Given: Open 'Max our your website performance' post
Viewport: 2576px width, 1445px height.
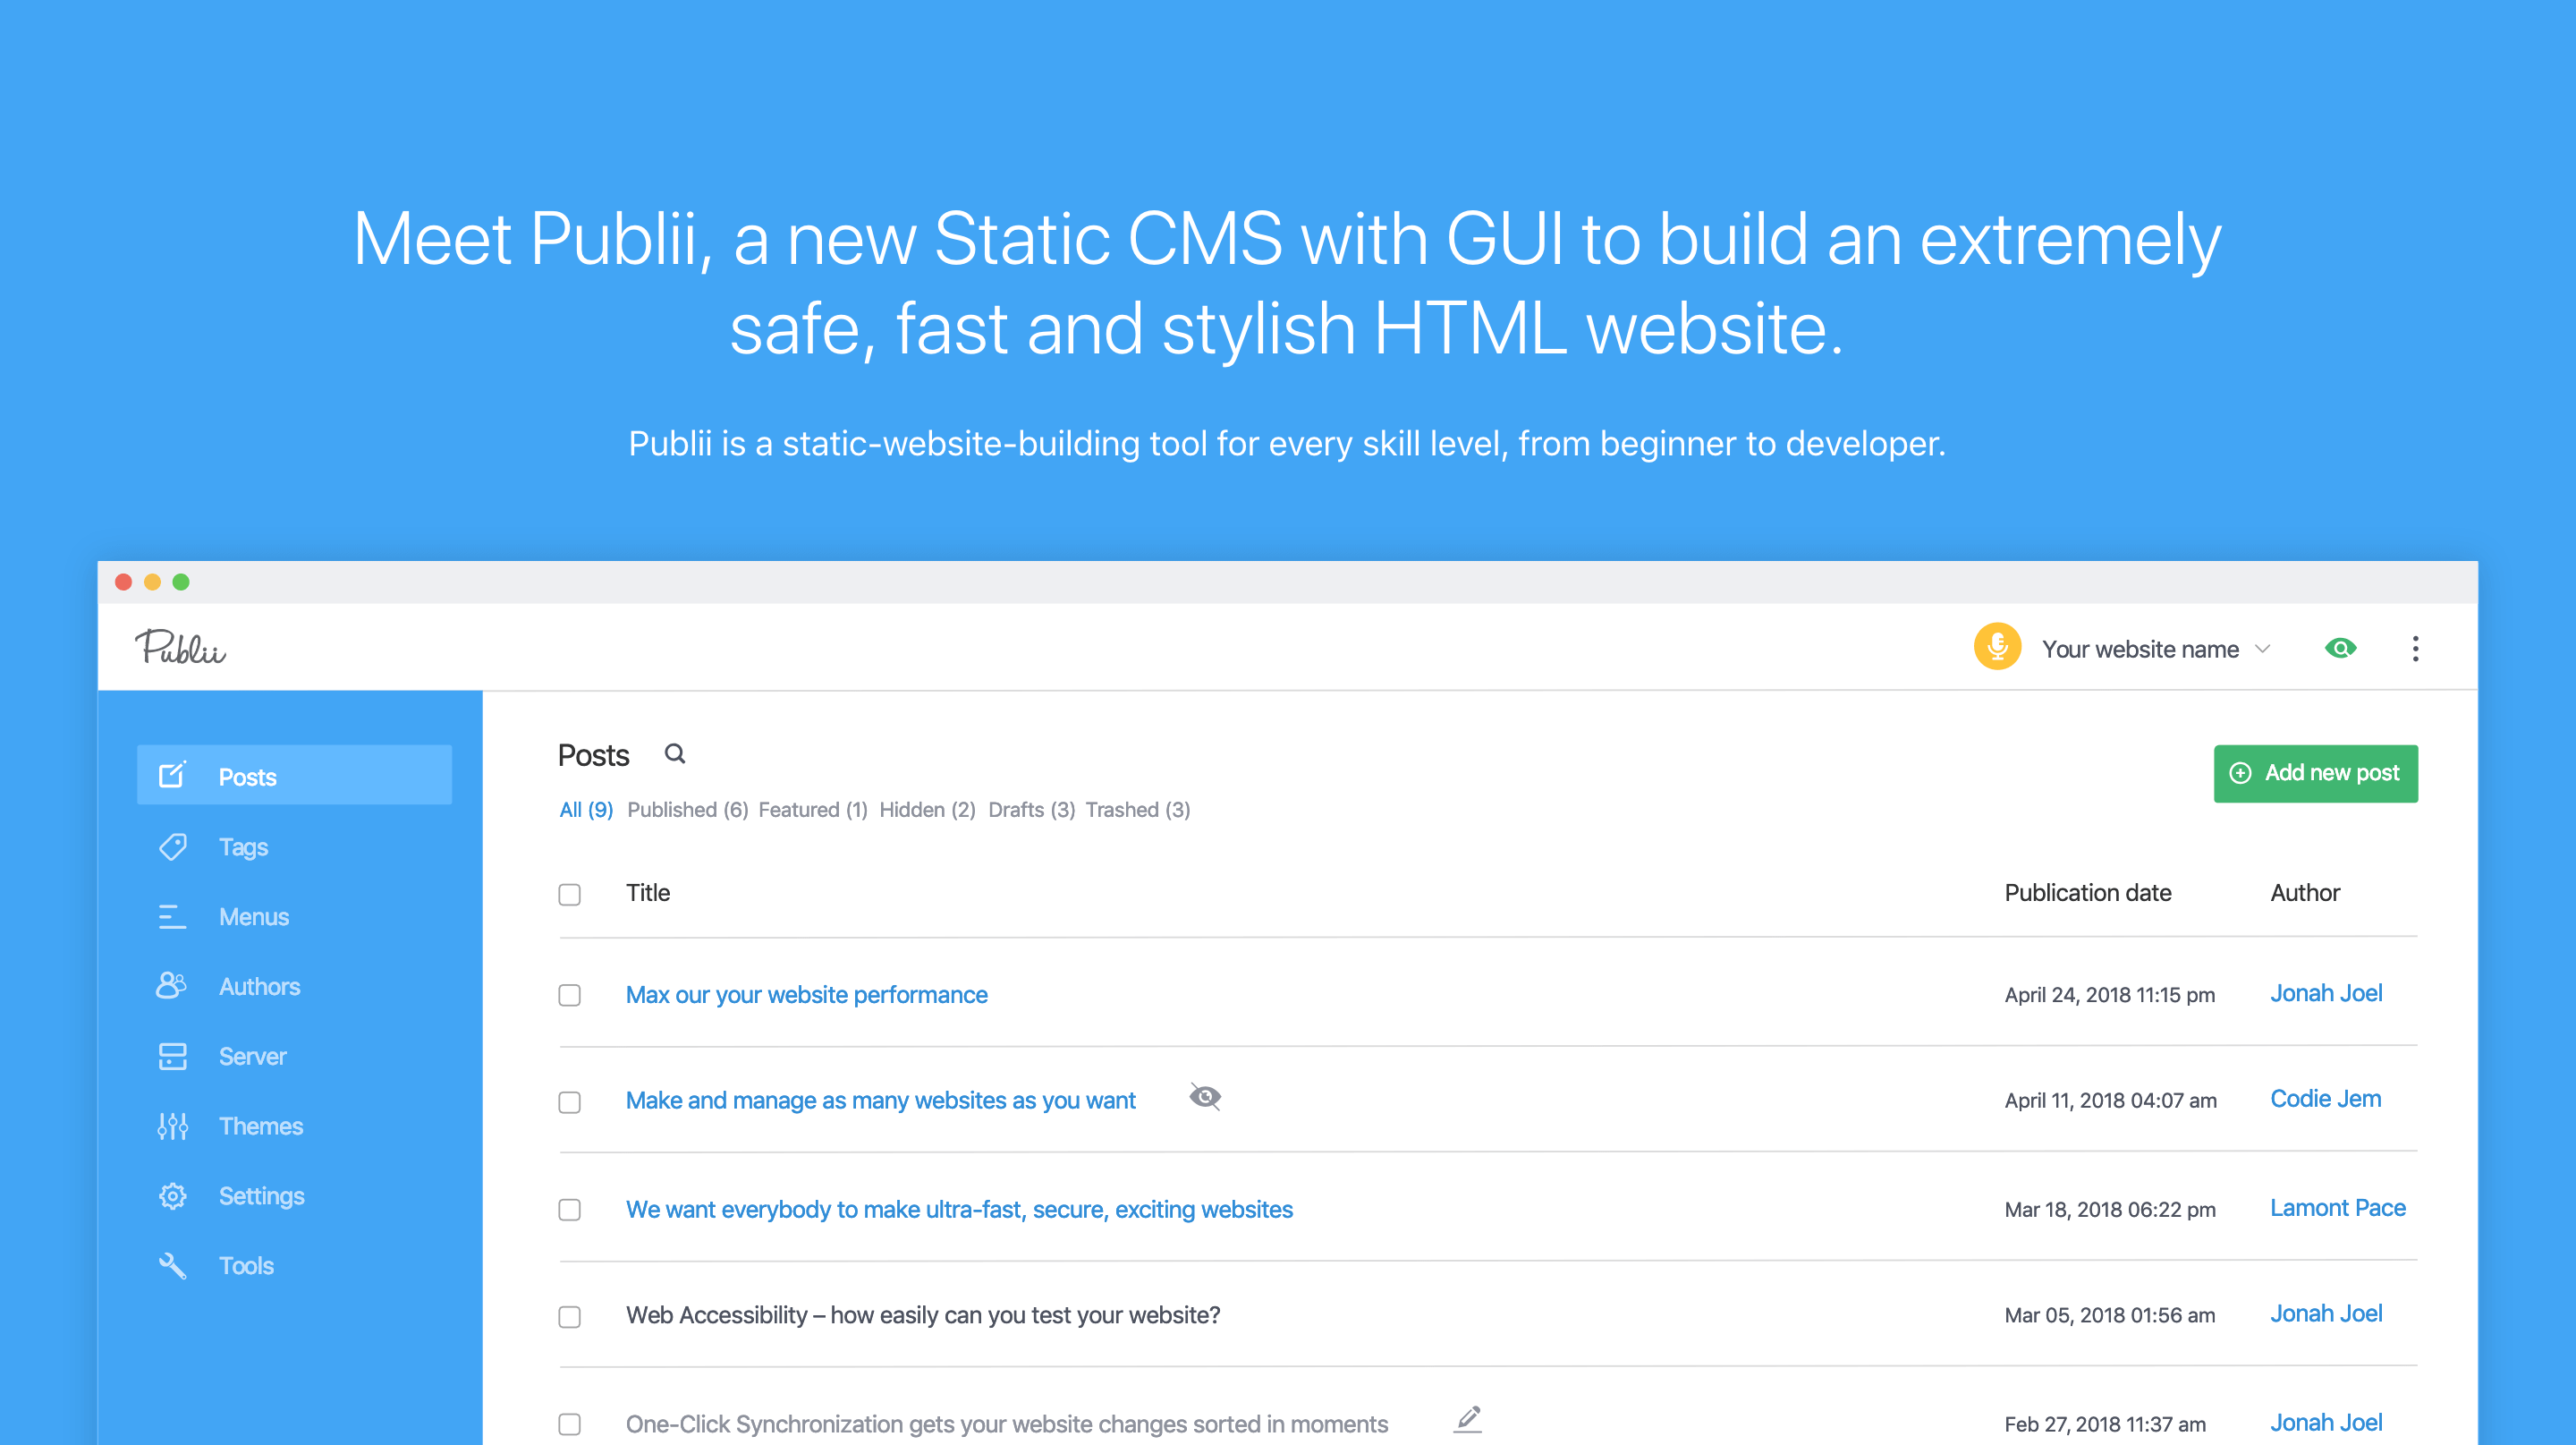Looking at the screenshot, I should pyautogui.click(x=806, y=994).
